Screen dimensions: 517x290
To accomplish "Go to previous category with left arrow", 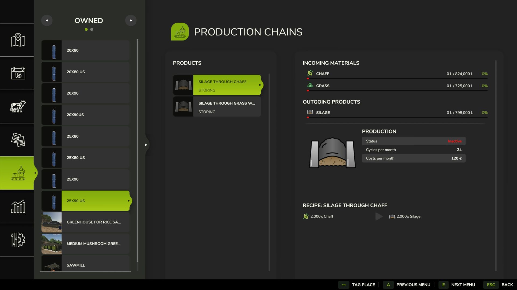I will click(x=47, y=20).
